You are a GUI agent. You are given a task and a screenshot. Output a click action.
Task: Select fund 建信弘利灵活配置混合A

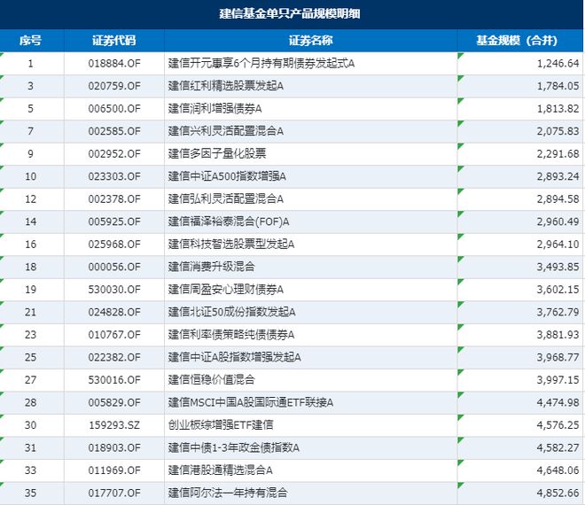(x=226, y=199)
